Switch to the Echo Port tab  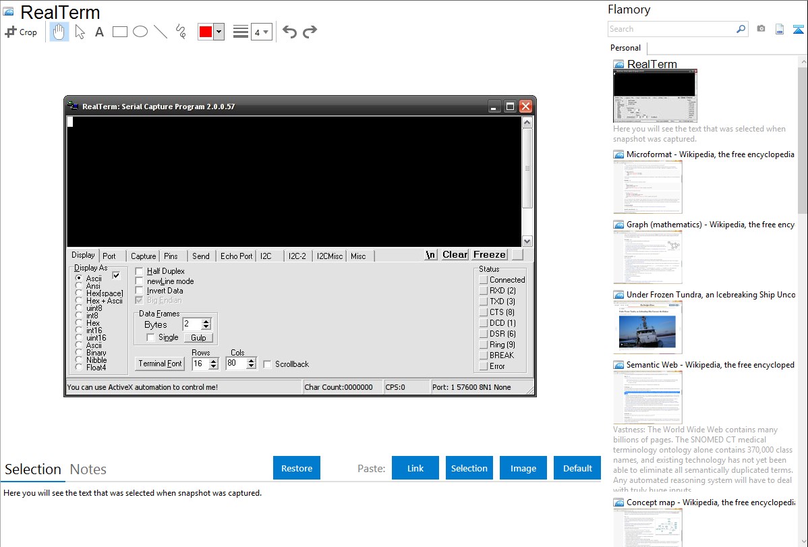click(237, 256)
